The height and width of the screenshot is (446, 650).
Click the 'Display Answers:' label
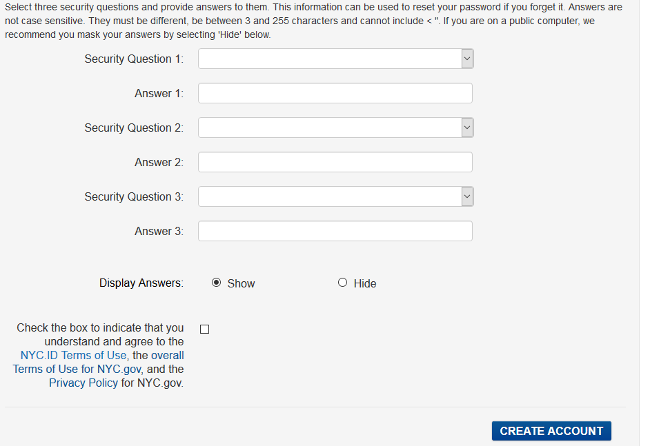141,283
